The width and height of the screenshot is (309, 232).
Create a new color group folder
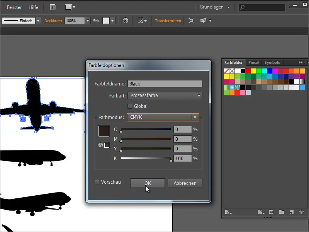pos(282,212)
